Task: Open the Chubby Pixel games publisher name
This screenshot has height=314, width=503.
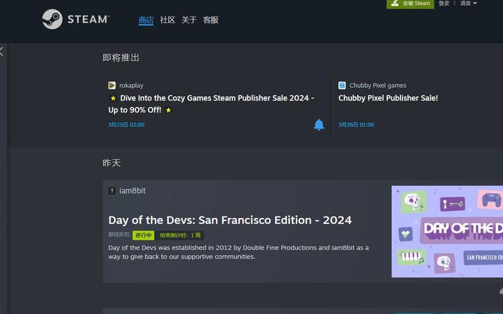Action: coord(378,85)
